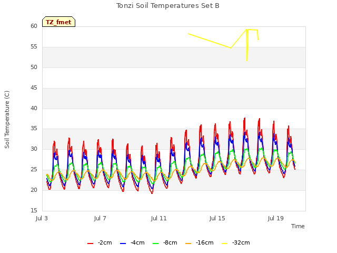The height and width of the screenshot is (253, 337).
Task: Toggle the -32cm legend entry
Action: click(x=236, y=242)
